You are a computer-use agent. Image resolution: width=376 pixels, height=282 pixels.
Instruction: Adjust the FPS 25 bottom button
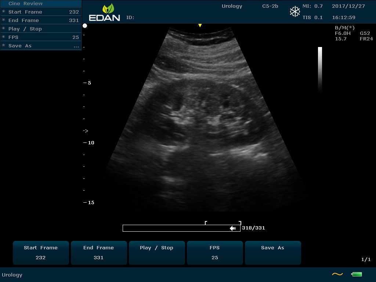215,253
